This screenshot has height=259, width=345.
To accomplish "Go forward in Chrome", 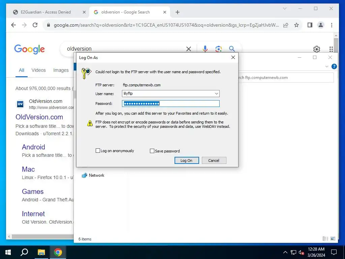I will 24,25.
